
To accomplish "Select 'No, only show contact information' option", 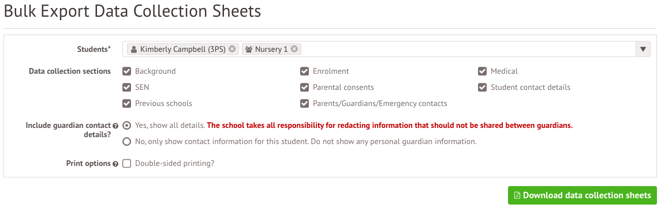I will coord(126,142).
